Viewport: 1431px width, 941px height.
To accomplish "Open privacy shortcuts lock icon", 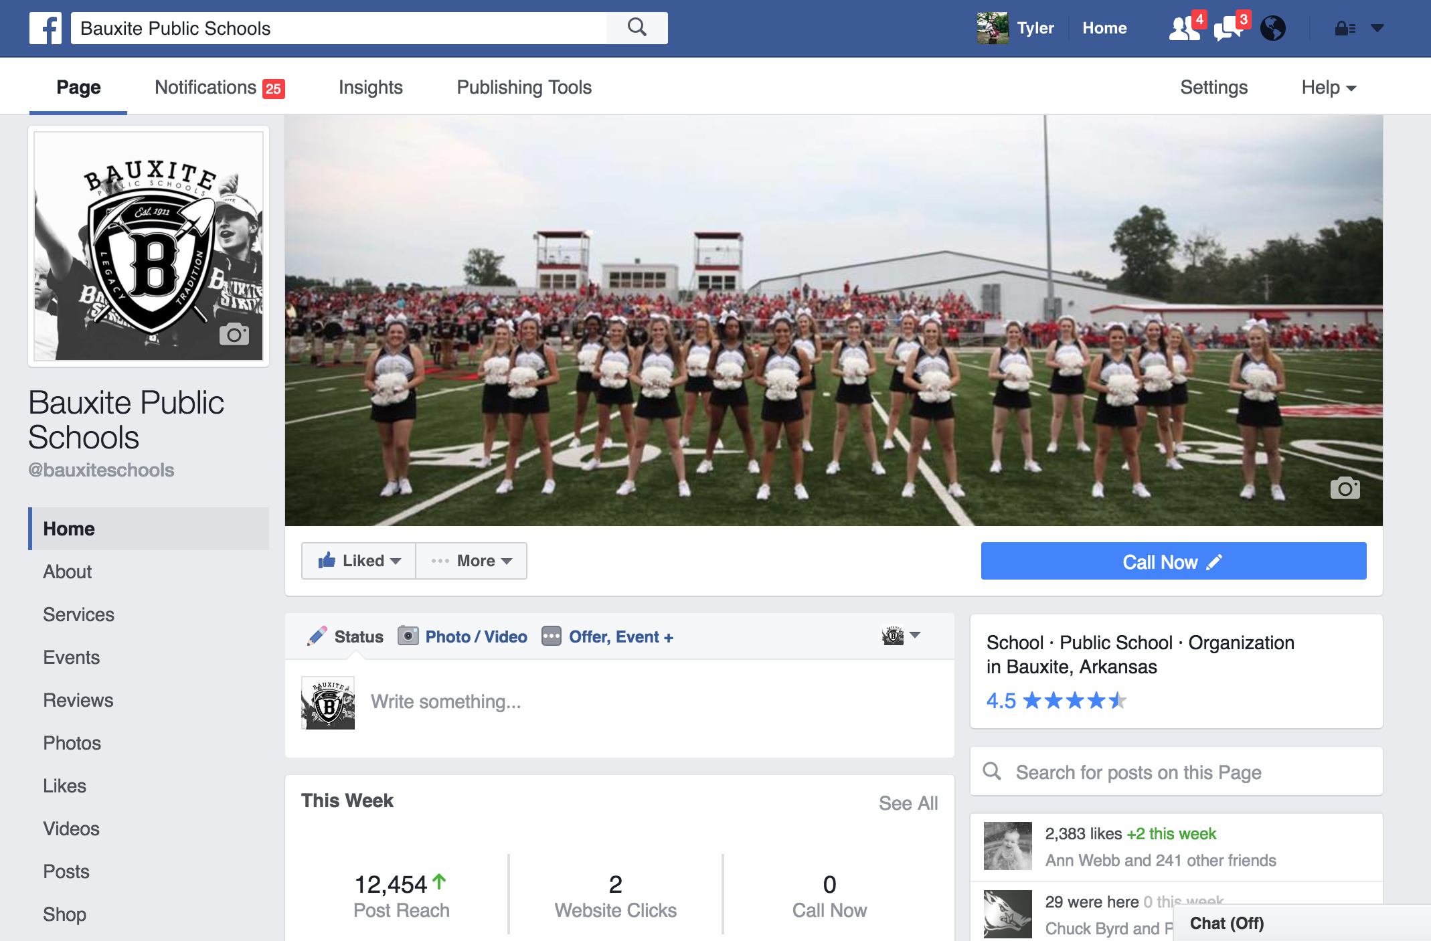I will 1345,28.
